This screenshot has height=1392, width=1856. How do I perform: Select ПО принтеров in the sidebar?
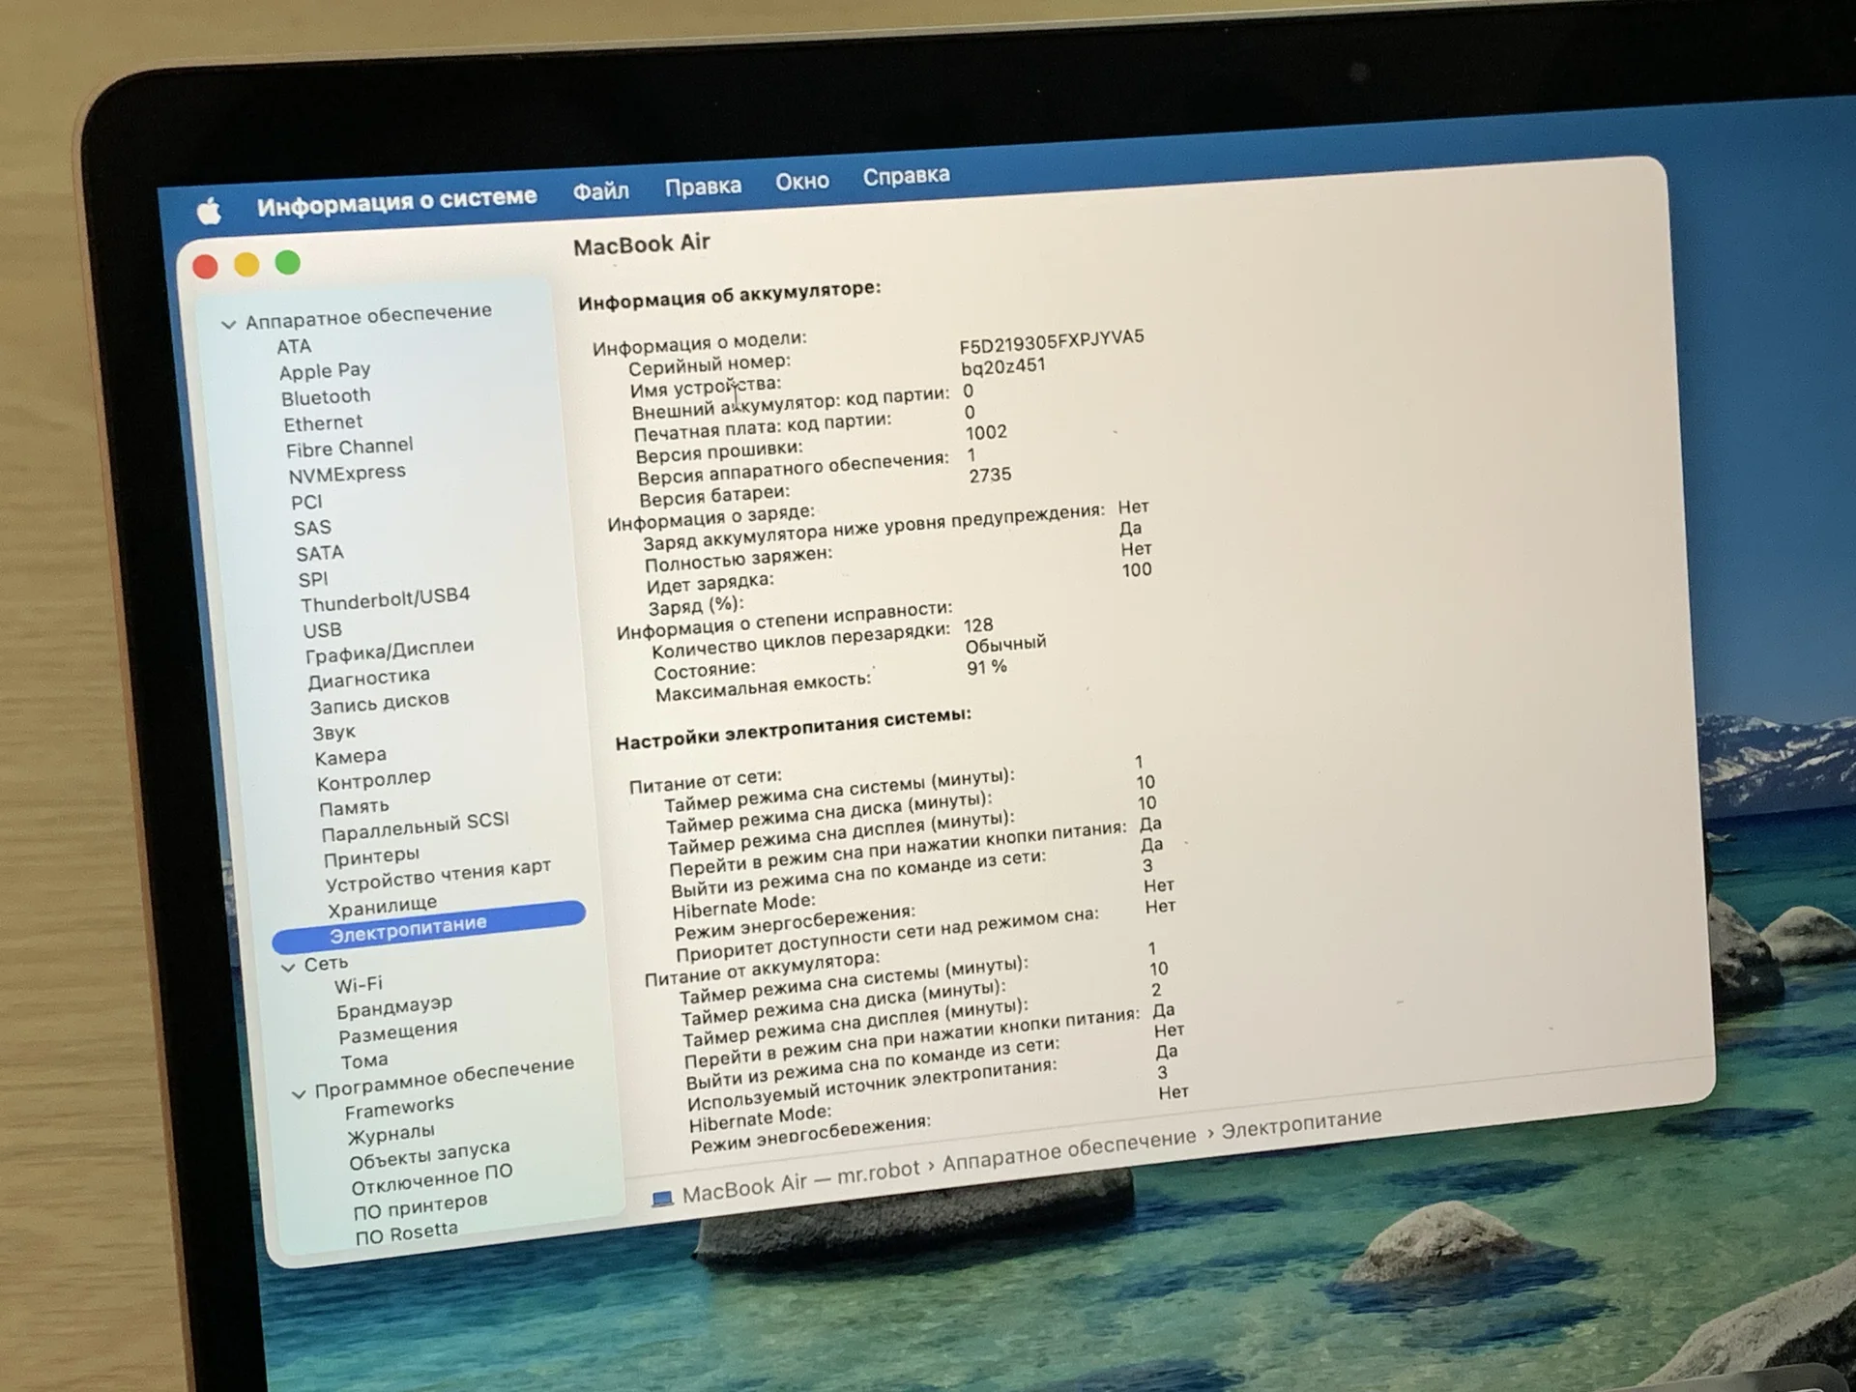[420, 1207]
